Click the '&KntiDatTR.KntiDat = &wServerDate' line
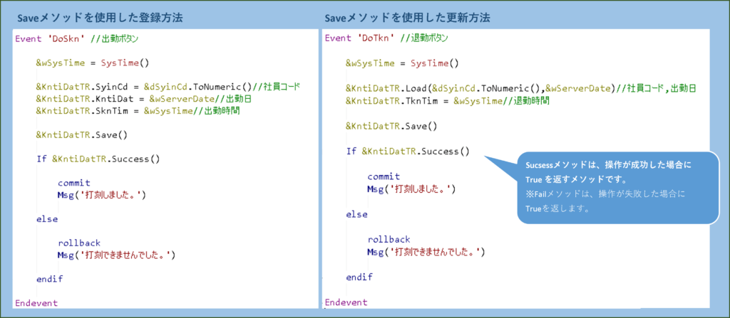730x318 pixels. 144,98
